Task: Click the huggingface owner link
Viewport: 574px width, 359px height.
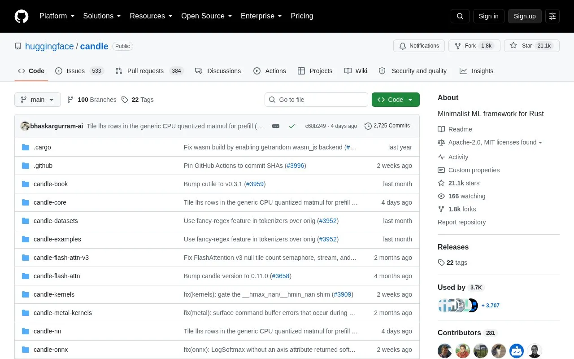Action: click(x=49, y=46)
